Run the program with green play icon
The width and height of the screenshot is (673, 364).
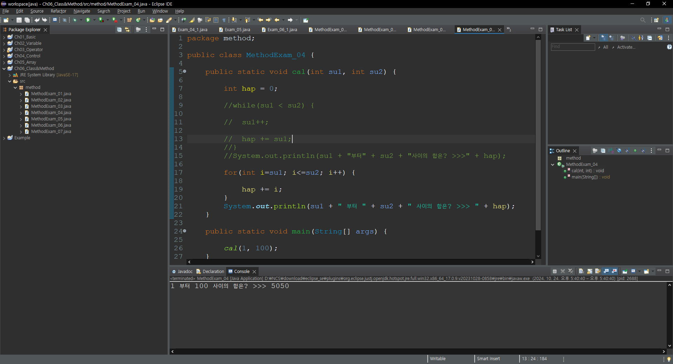click(x=88, y=20)
